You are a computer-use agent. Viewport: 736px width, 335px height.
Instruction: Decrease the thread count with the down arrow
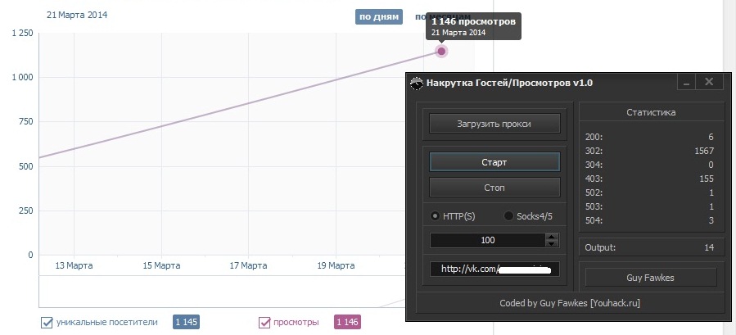(552, 243)
